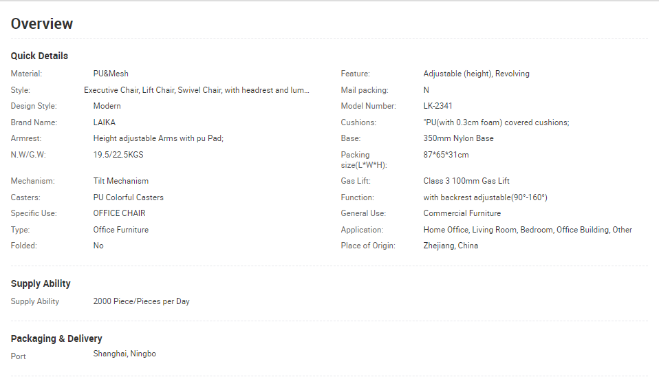659x377 pixels.
Task: Select the 2000 Piece/Pieces per Day text
Action: (x=141, y=301)
